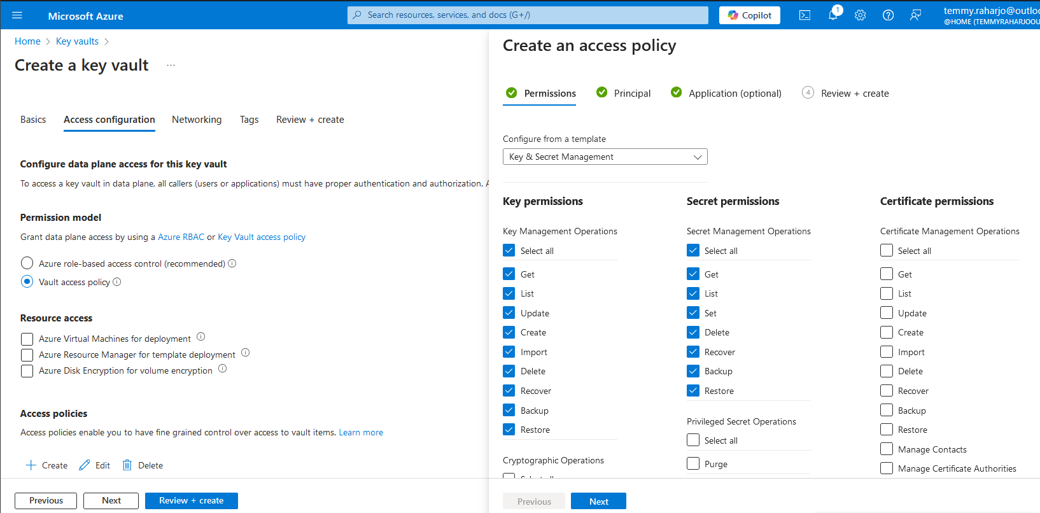Screen dimensions: 1040x513
Task: Check Azure Virtual Machines for deployment
Action: pyautogui.click(x=27, y=339)
